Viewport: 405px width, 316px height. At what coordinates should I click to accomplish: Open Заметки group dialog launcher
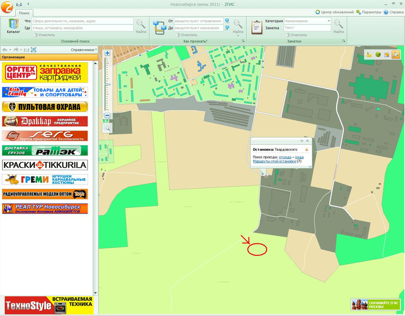tap(344, 41)
